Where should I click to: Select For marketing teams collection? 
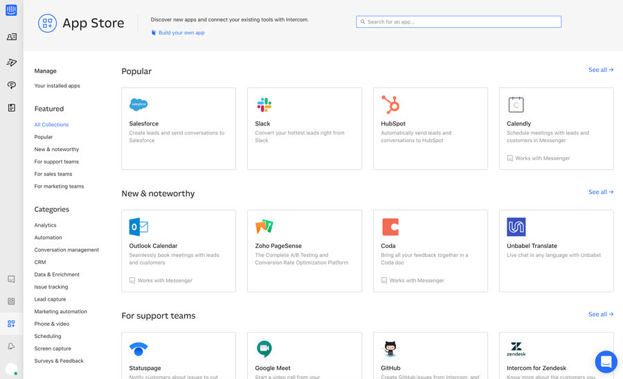[59, 186]
